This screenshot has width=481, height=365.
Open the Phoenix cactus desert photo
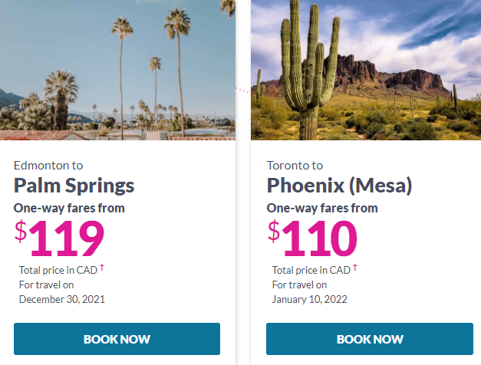coord(366,70)
